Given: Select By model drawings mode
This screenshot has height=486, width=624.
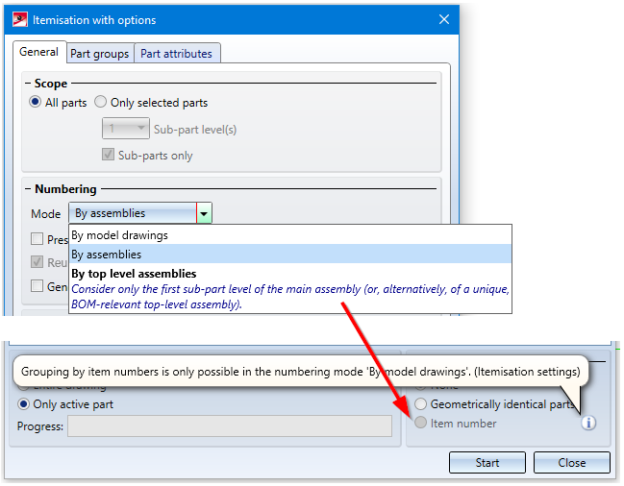Looking at the screenshot, I should 290,235.
